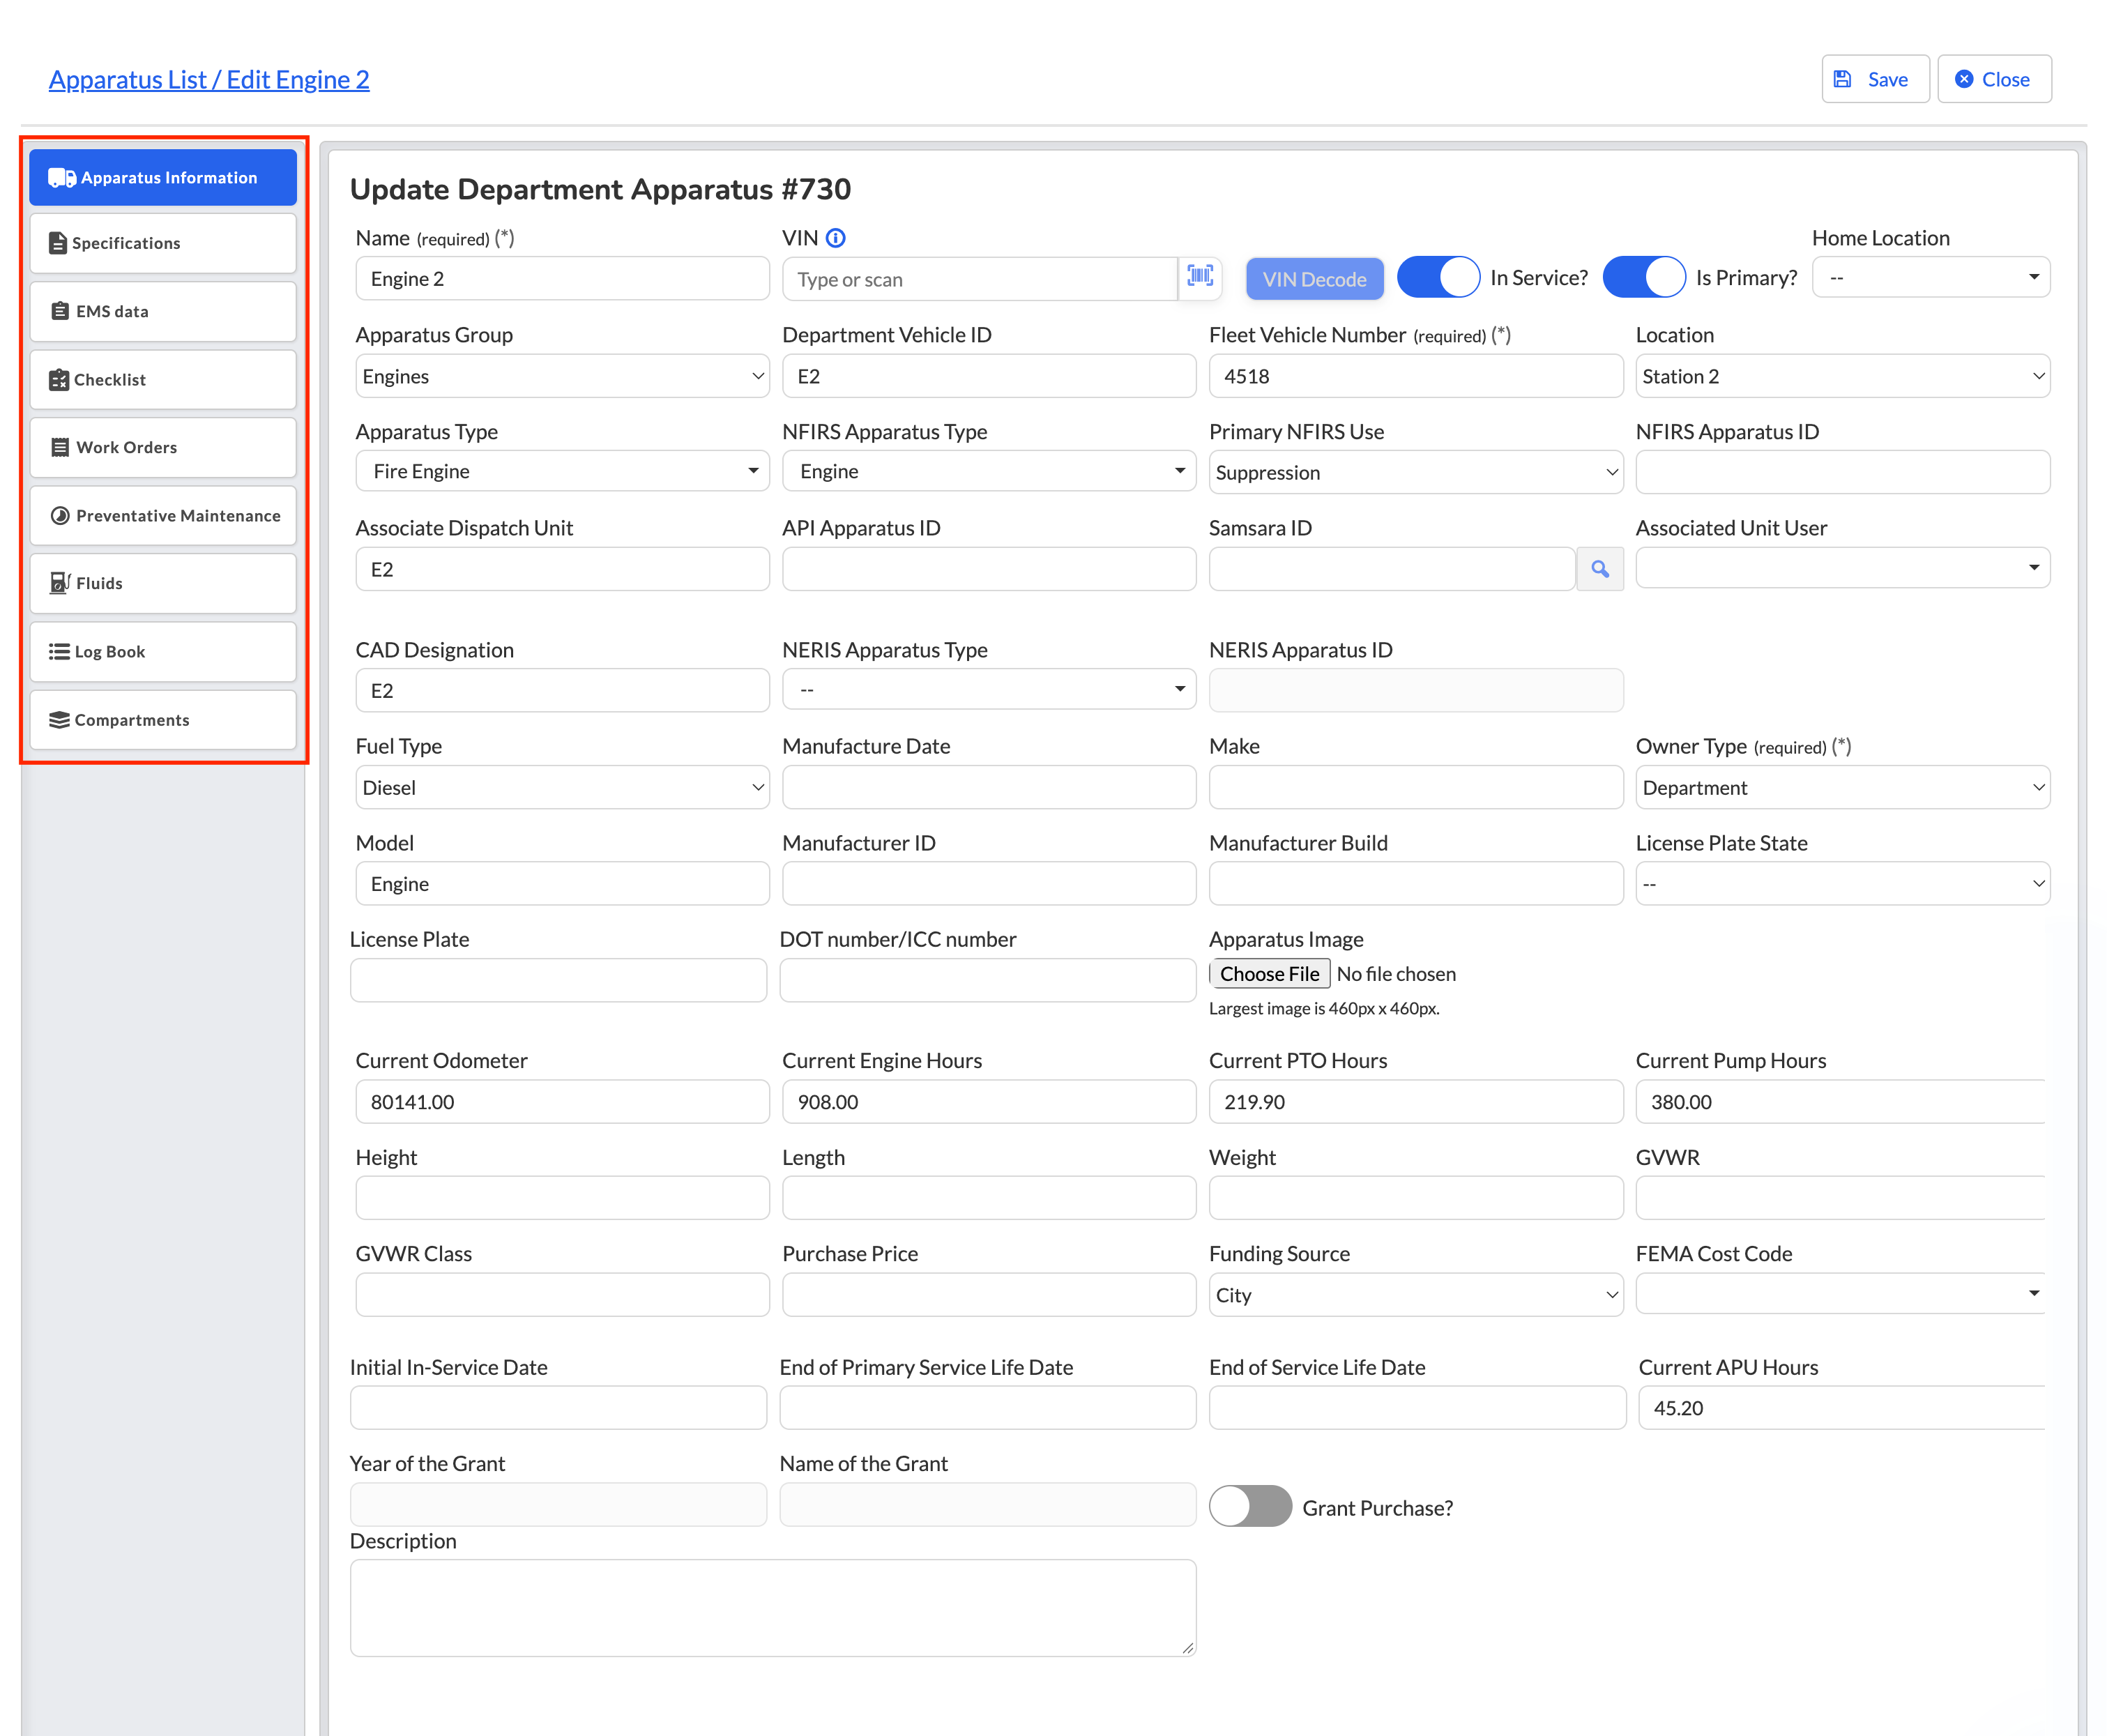
Task: Click Choose File for Apparatus Image
Action: tap(1269, 974)
